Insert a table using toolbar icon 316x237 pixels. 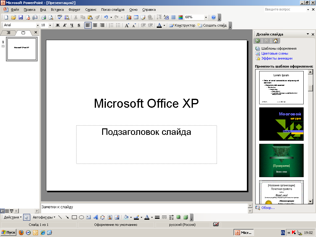pos(136,18)
